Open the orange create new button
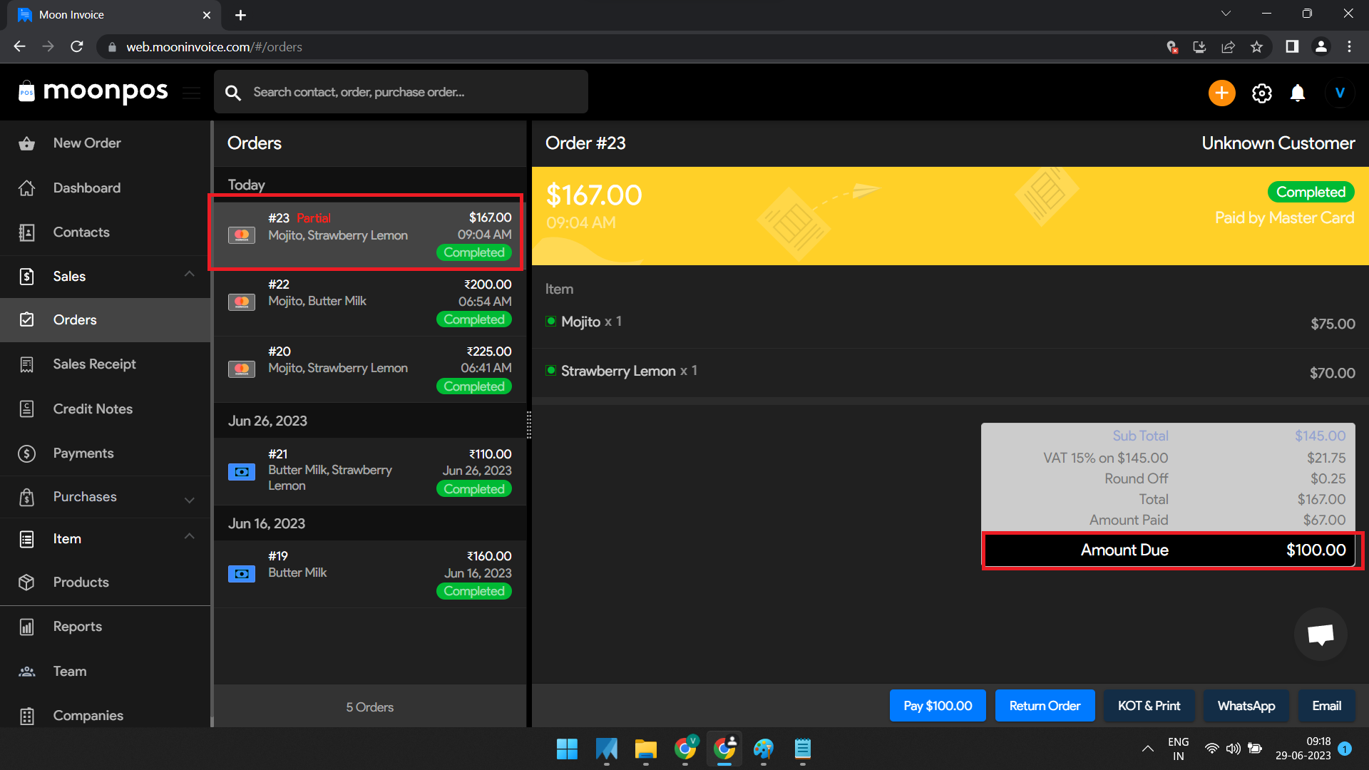Viewport: 1369px width, 770px height. [1221, 93]
